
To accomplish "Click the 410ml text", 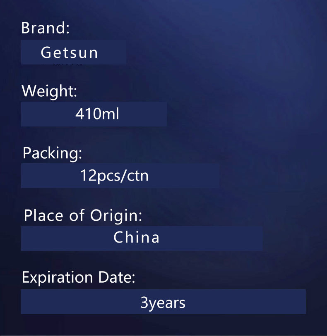I will point(97,114).
